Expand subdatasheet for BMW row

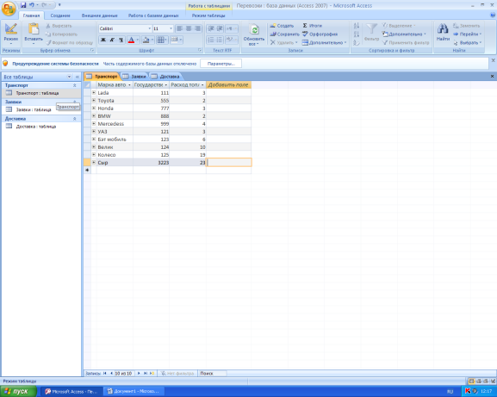point(94,115)
